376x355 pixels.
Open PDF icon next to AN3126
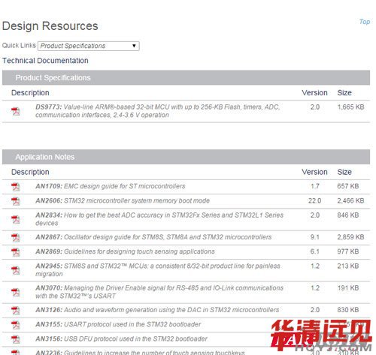[16, 311]
